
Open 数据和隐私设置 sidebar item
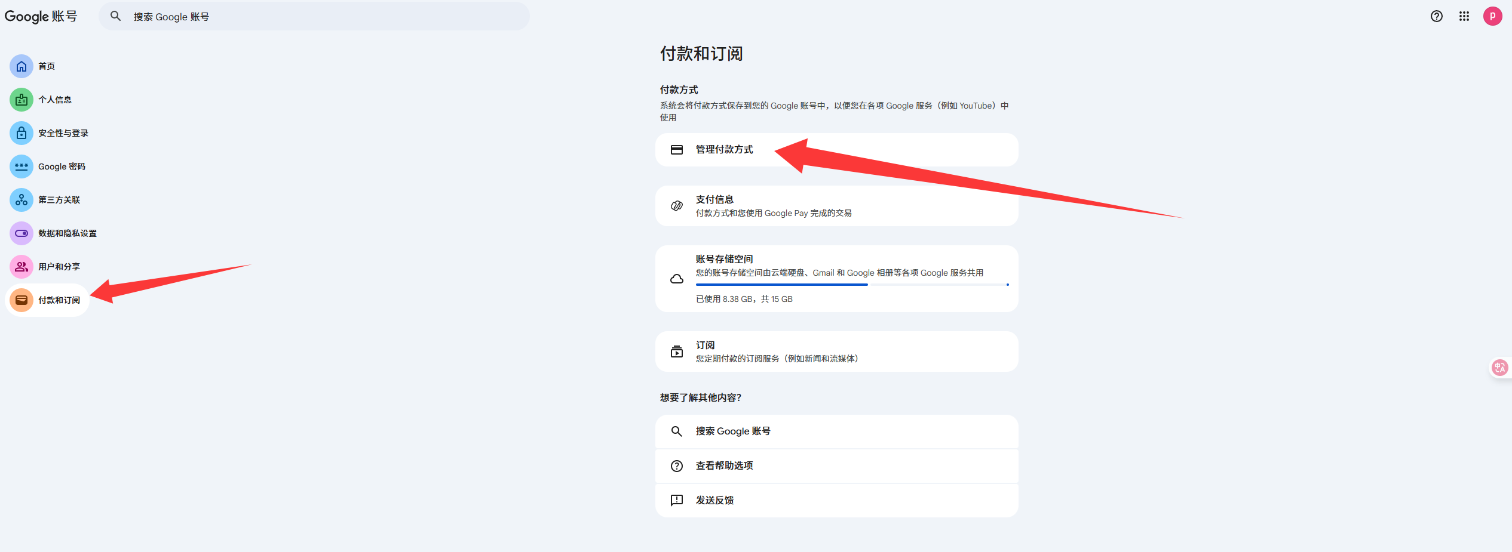click(68, 233)
